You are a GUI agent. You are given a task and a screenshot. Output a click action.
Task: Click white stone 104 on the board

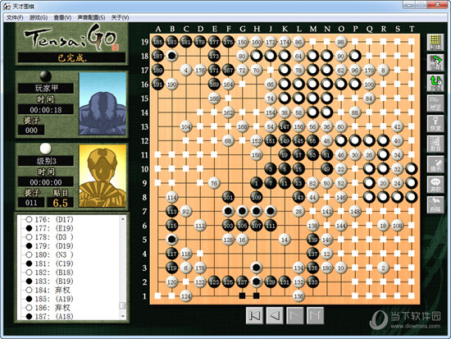[x=186, y=126]
